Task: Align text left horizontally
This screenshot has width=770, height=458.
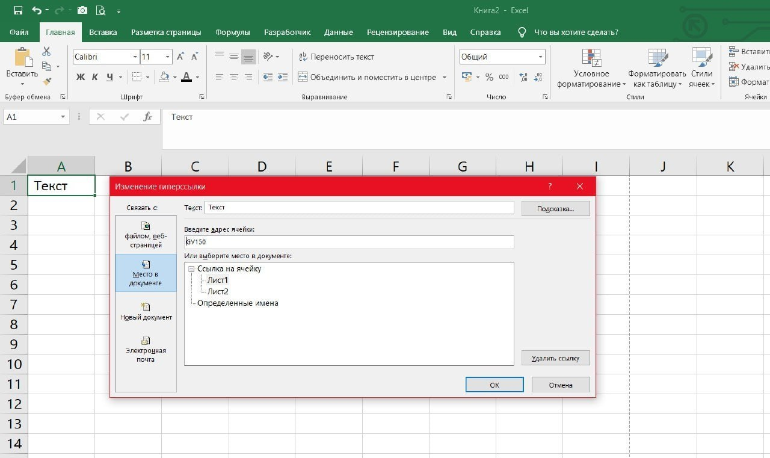Action: click(219, 77)
